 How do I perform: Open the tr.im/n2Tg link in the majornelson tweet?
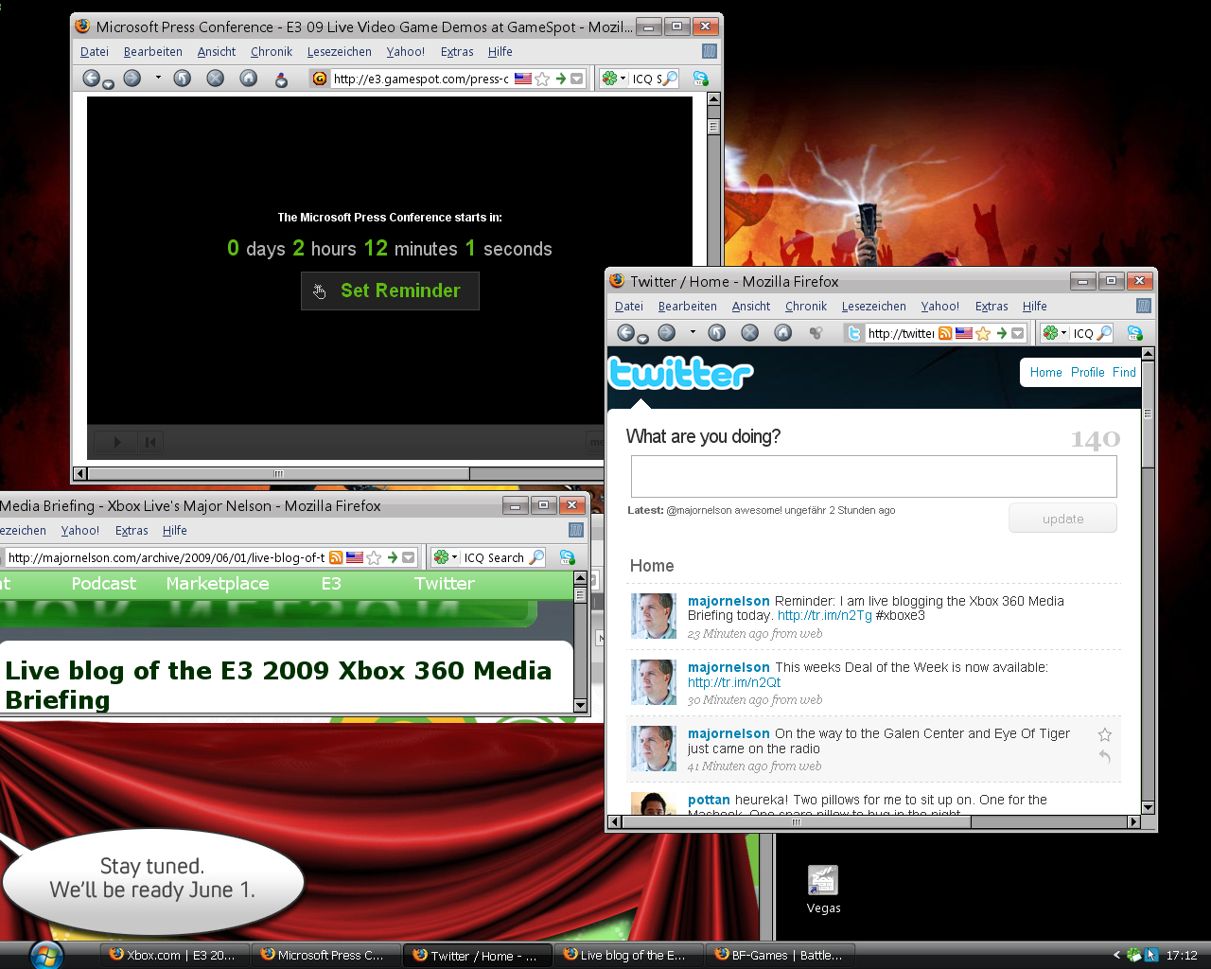pyautogui.click(x=825, y=615)
